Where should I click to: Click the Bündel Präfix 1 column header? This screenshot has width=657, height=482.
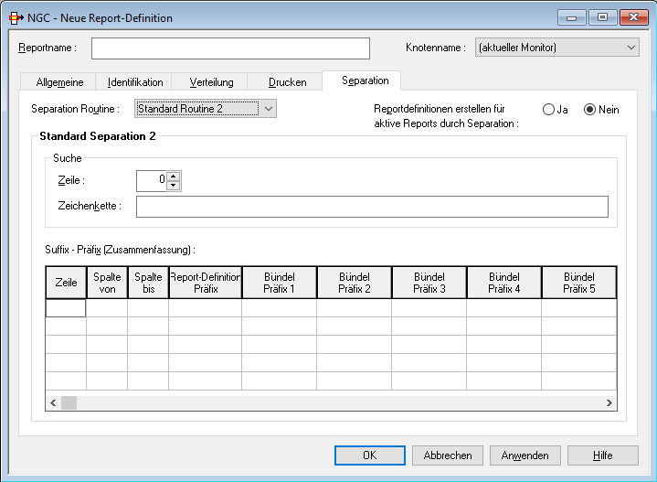[279, 283]
